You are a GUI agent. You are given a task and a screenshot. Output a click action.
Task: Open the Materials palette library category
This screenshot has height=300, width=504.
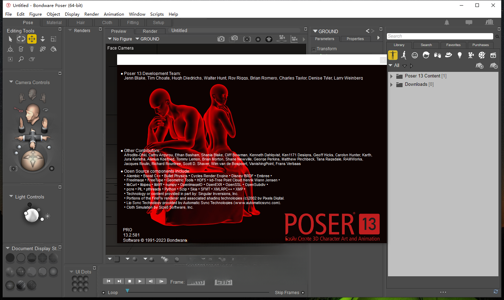point(482,55)
